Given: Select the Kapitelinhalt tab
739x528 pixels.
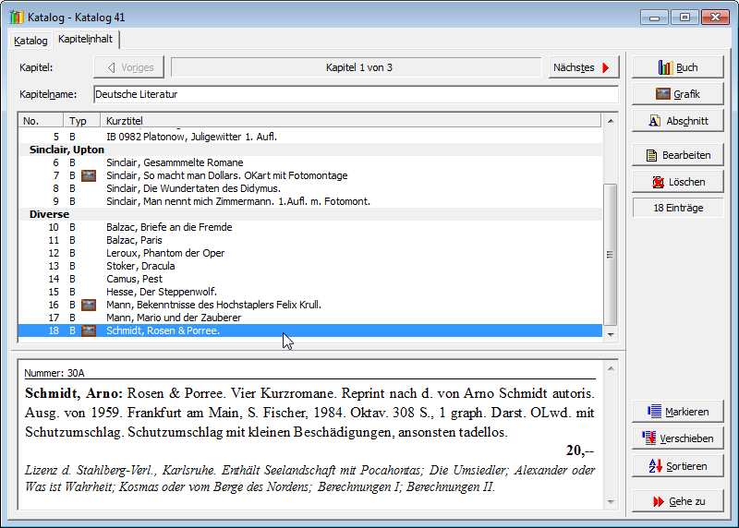Looking at the screenshot, I should [86, 39].
